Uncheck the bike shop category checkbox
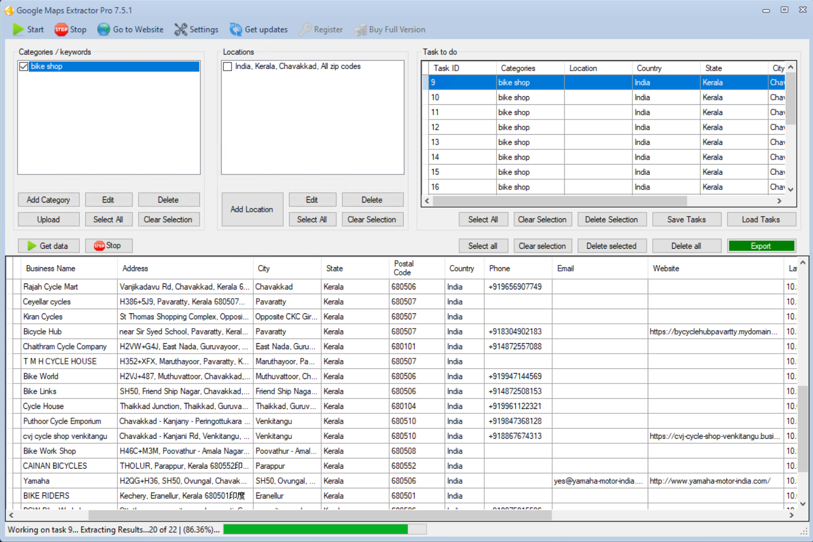813x542 pixels. coord(23,66)
